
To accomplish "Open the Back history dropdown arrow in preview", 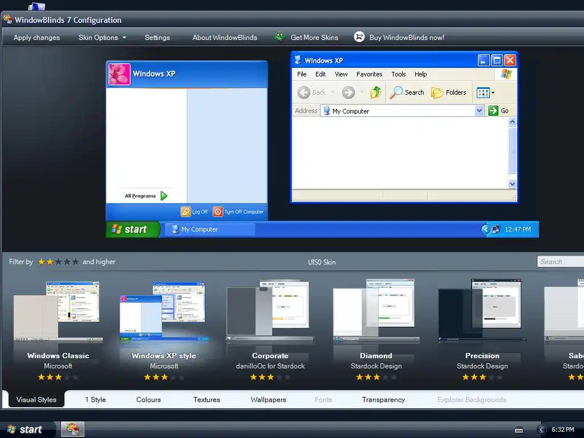I will click(x=332, y=92).
